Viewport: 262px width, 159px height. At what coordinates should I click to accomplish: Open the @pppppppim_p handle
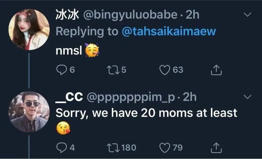click(x=131, y=97)
